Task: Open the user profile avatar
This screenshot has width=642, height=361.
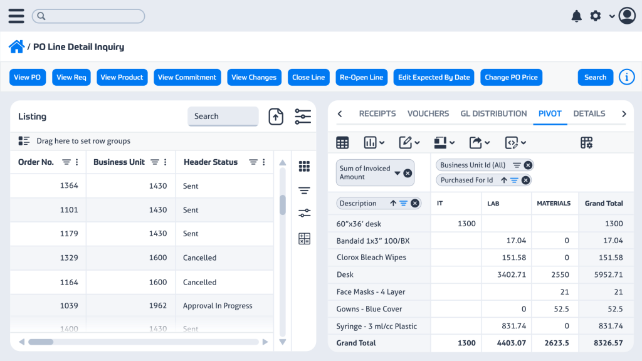Action: click(627, 16)
